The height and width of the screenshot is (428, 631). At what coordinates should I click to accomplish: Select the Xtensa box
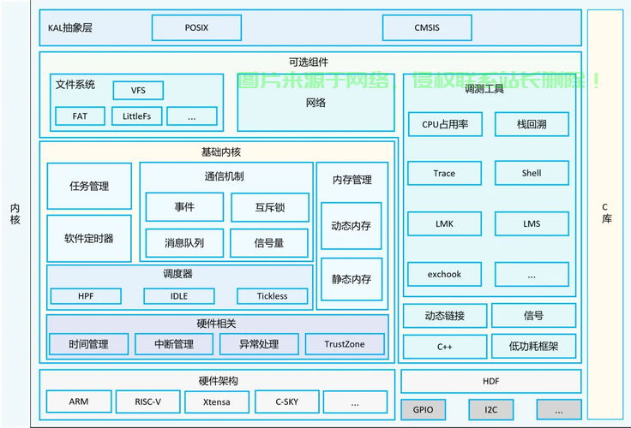217,401
